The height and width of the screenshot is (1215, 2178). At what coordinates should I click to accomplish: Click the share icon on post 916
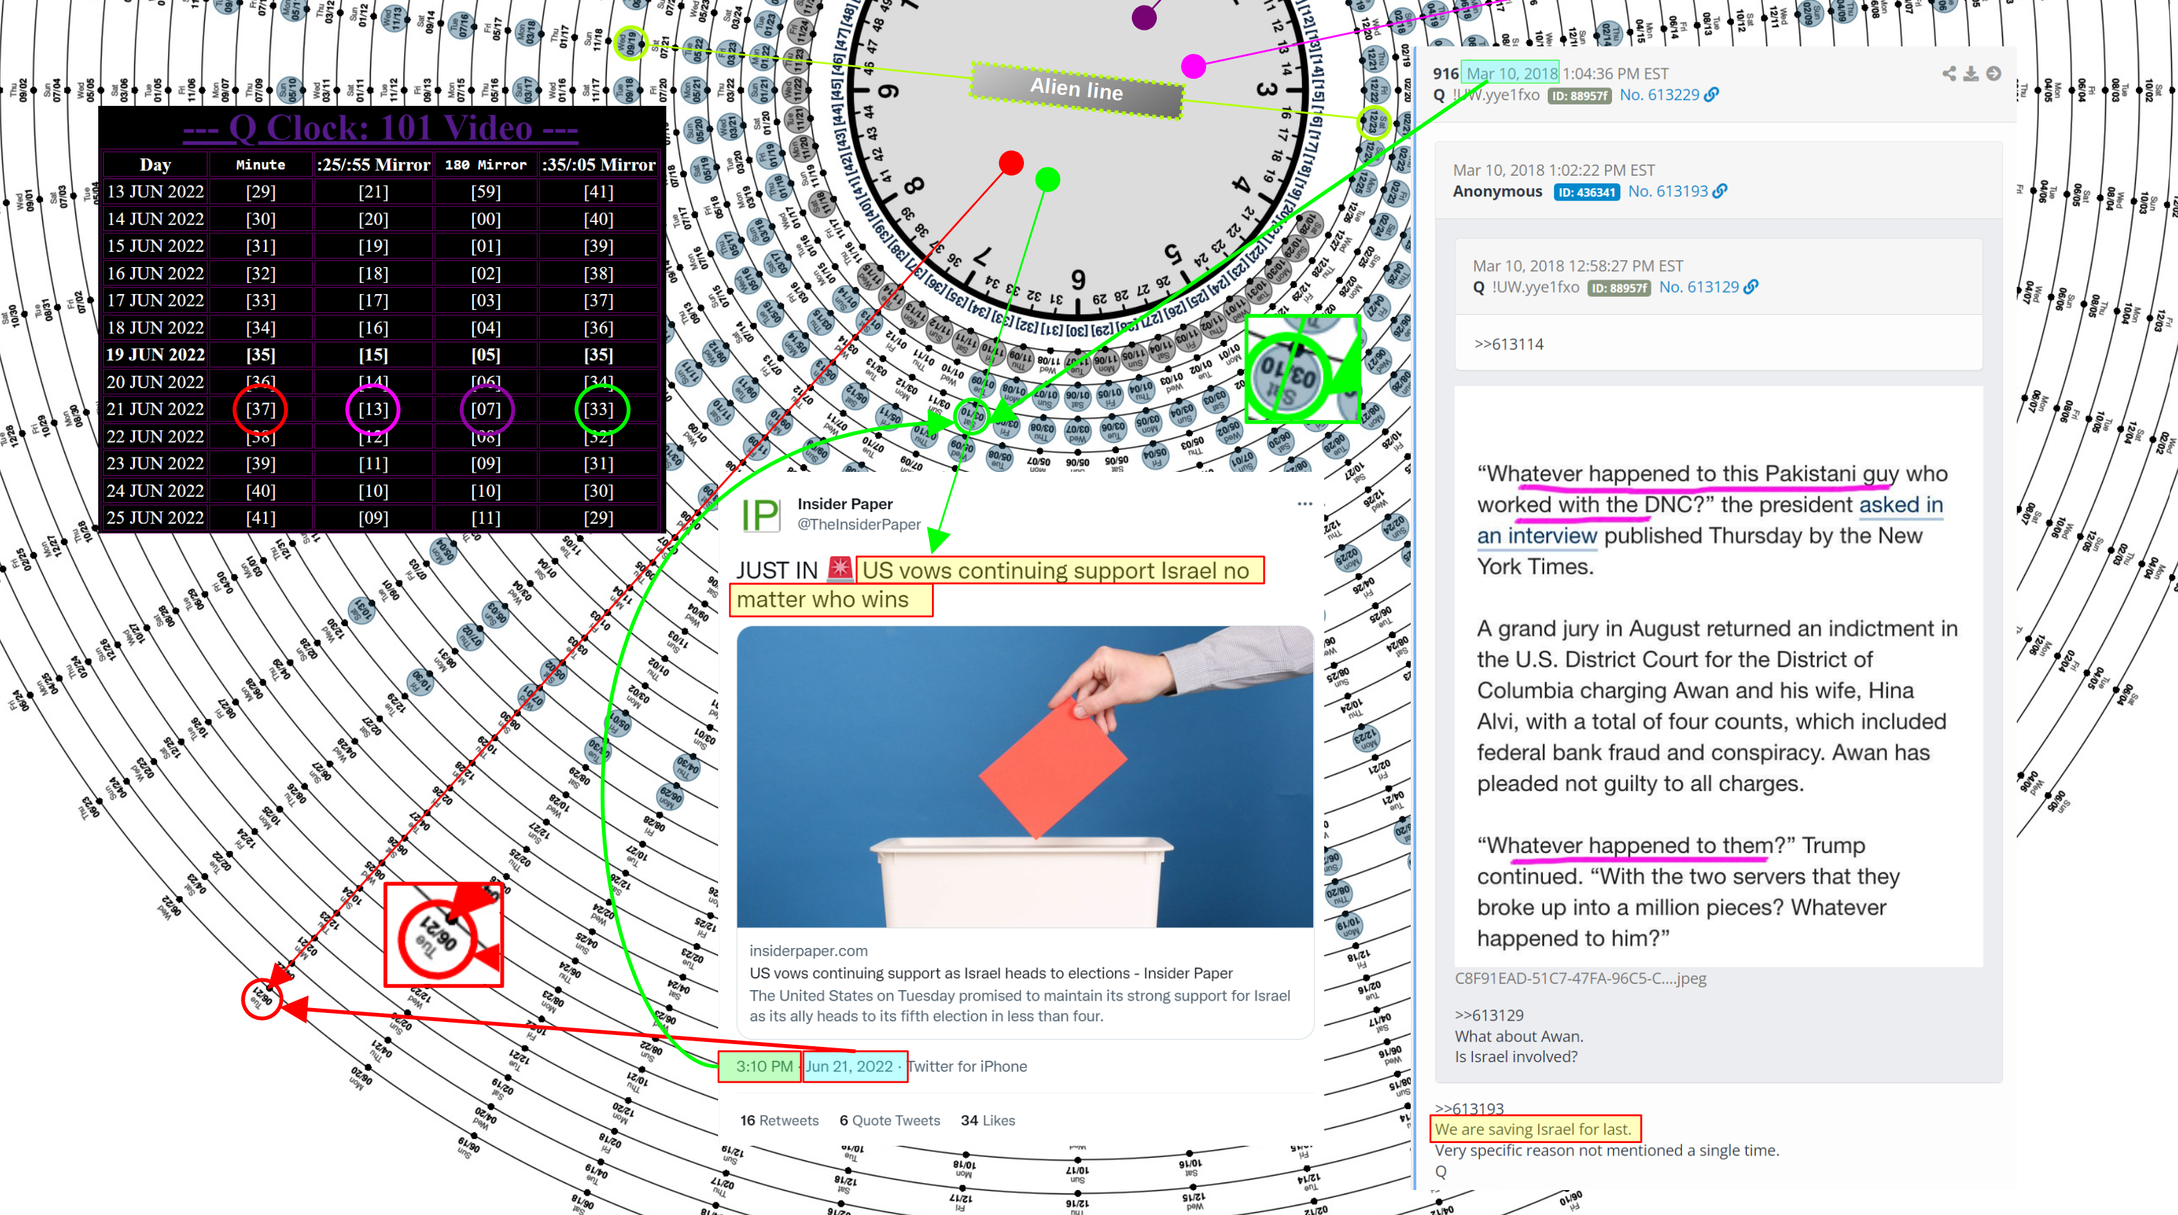1949,73
